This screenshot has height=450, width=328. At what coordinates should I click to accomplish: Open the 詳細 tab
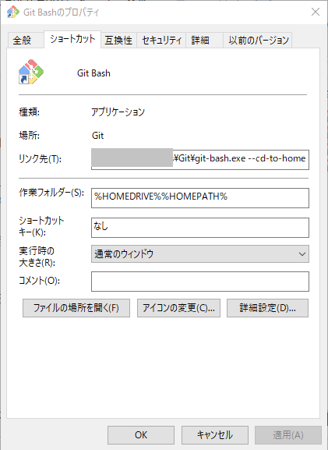(204, 41)
